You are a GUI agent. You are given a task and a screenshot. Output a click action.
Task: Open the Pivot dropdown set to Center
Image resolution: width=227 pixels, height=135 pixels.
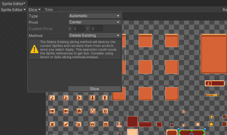95,22
